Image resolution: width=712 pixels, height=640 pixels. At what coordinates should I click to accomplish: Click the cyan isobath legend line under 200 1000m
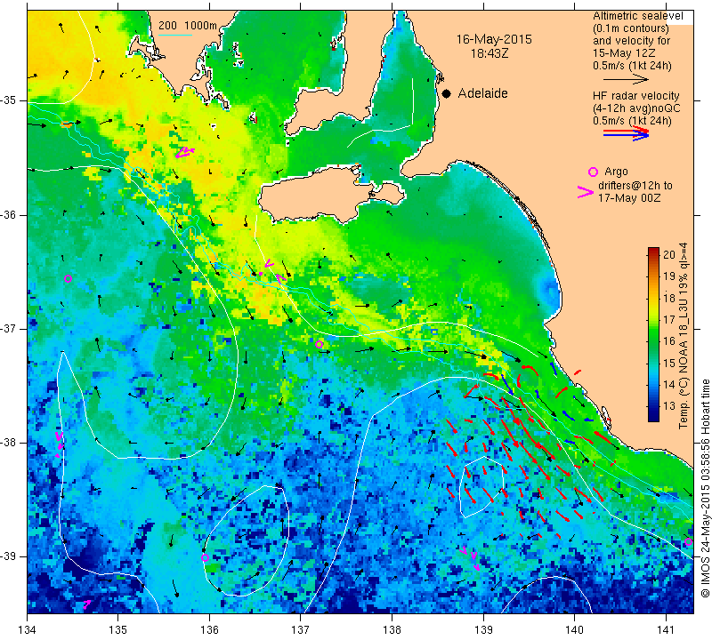(175, 35)
